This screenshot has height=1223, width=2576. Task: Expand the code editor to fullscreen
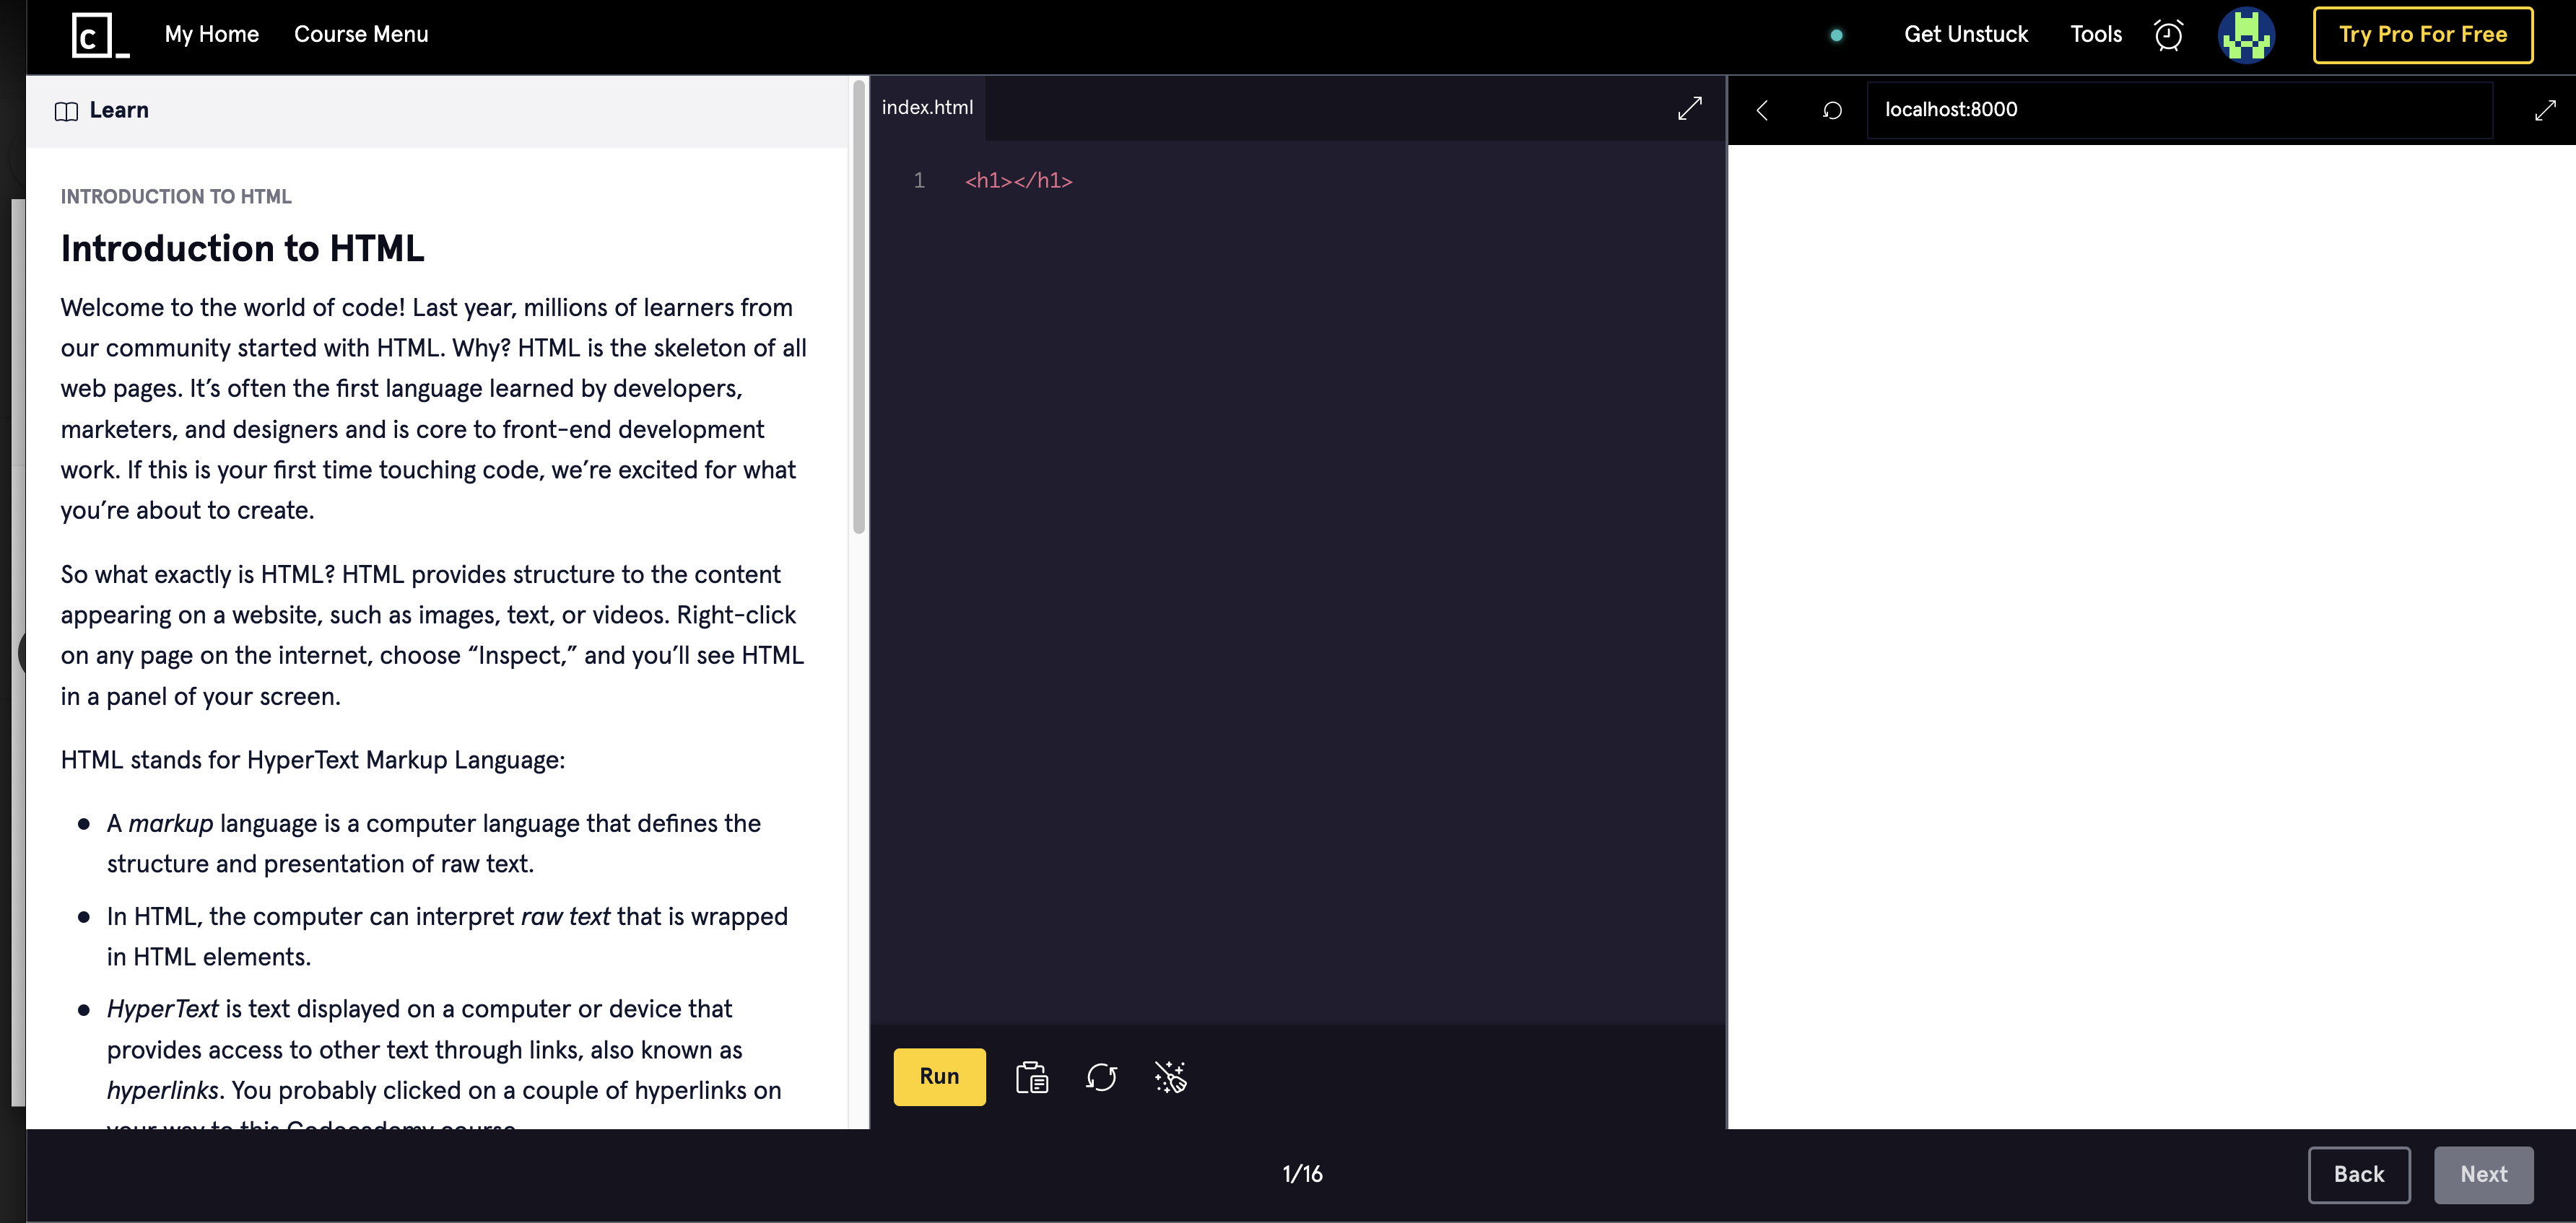[1689, 109]
